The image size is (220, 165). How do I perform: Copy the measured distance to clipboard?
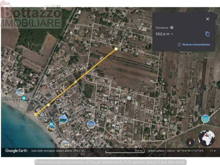coord(207,34)
